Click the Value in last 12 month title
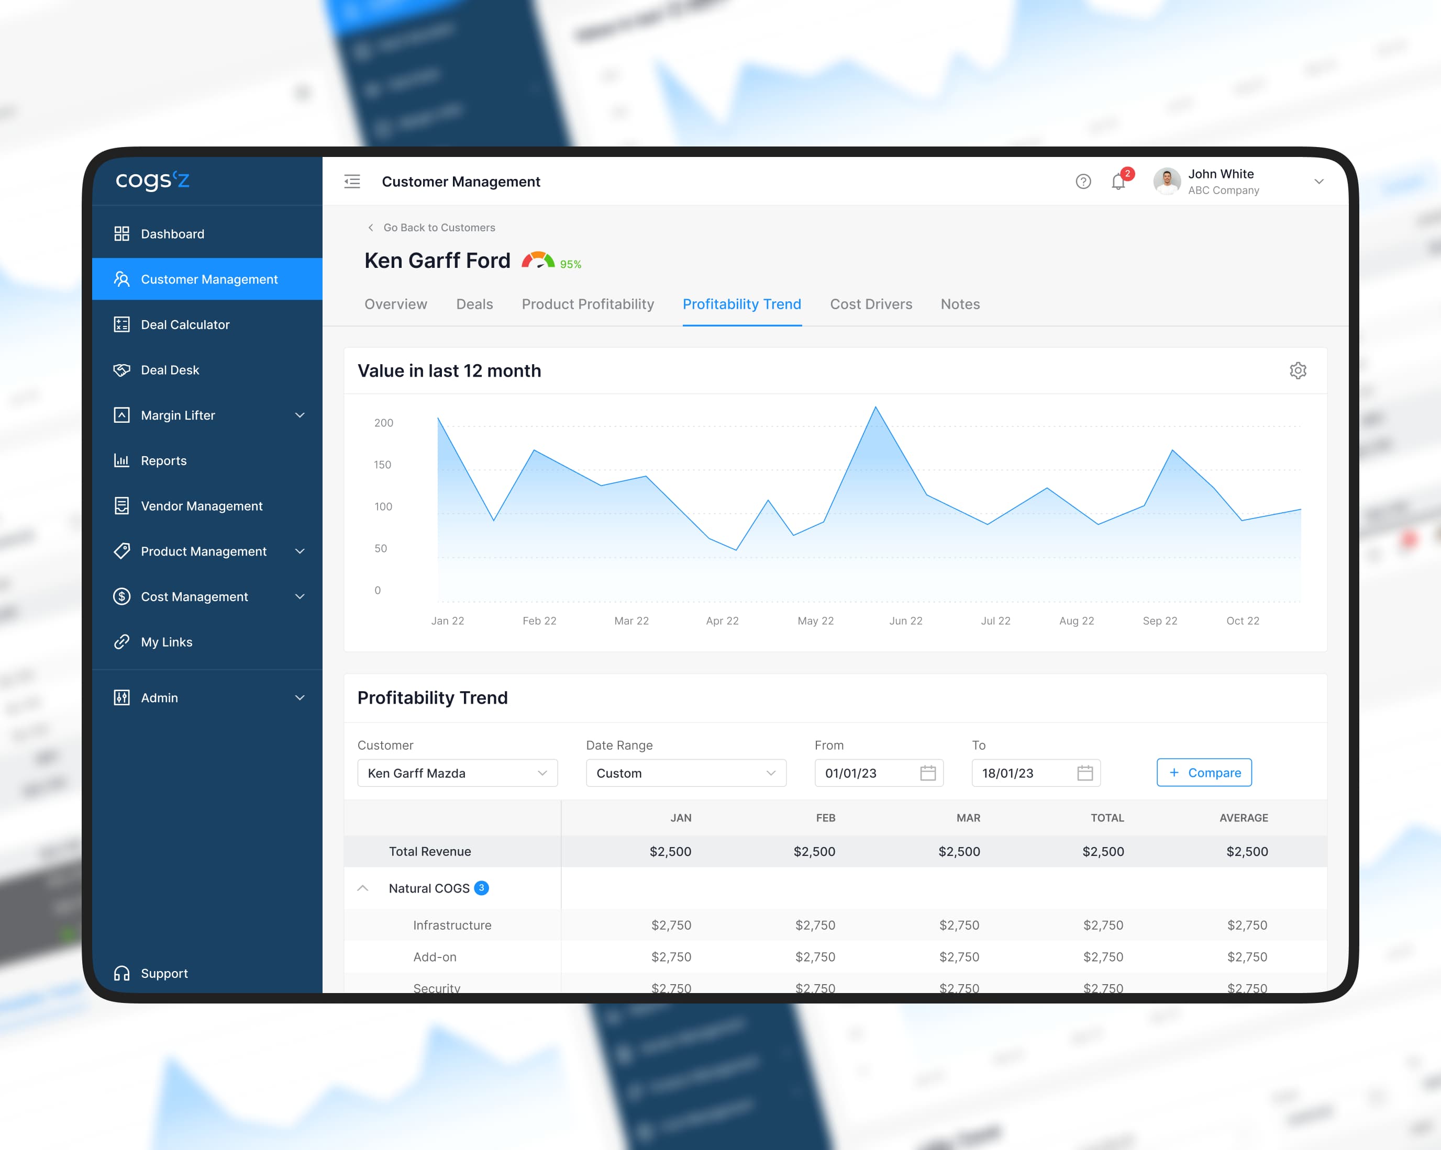This screenshot has width=1441, height=1150. (x=449, y=370)
